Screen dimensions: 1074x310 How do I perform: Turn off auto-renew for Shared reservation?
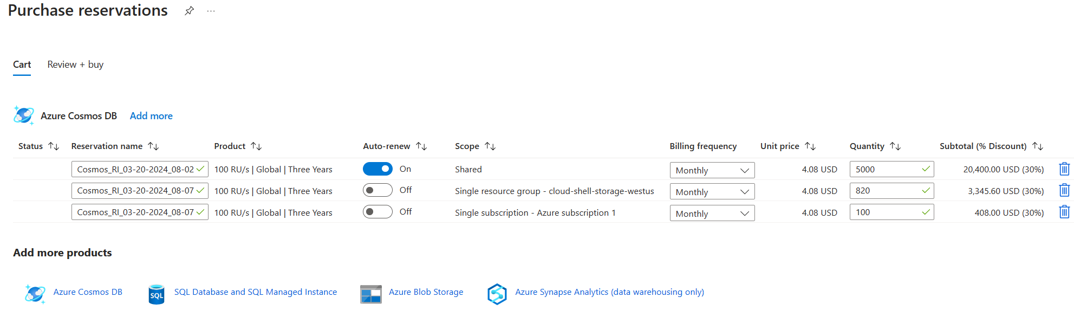click(377, 169)
